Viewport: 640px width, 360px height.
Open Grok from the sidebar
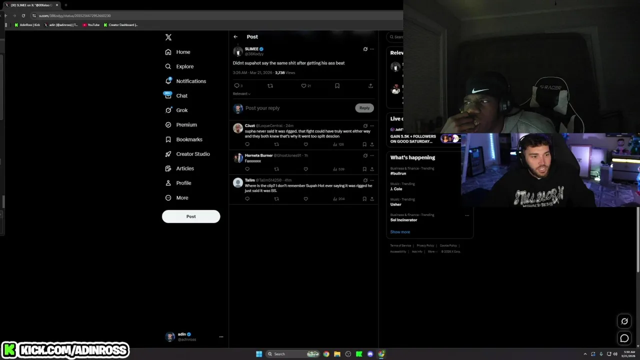[176, 110]
